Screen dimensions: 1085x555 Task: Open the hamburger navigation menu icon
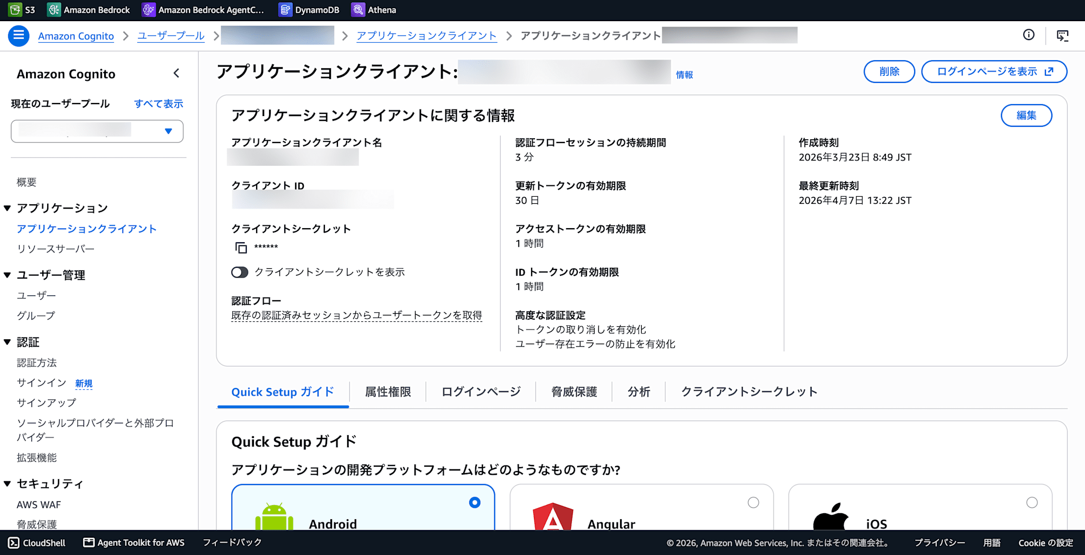tap(18, 36)
